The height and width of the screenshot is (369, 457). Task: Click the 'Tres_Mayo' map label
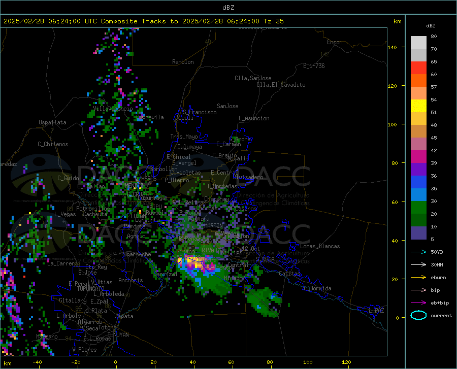[x=184, y=137]
